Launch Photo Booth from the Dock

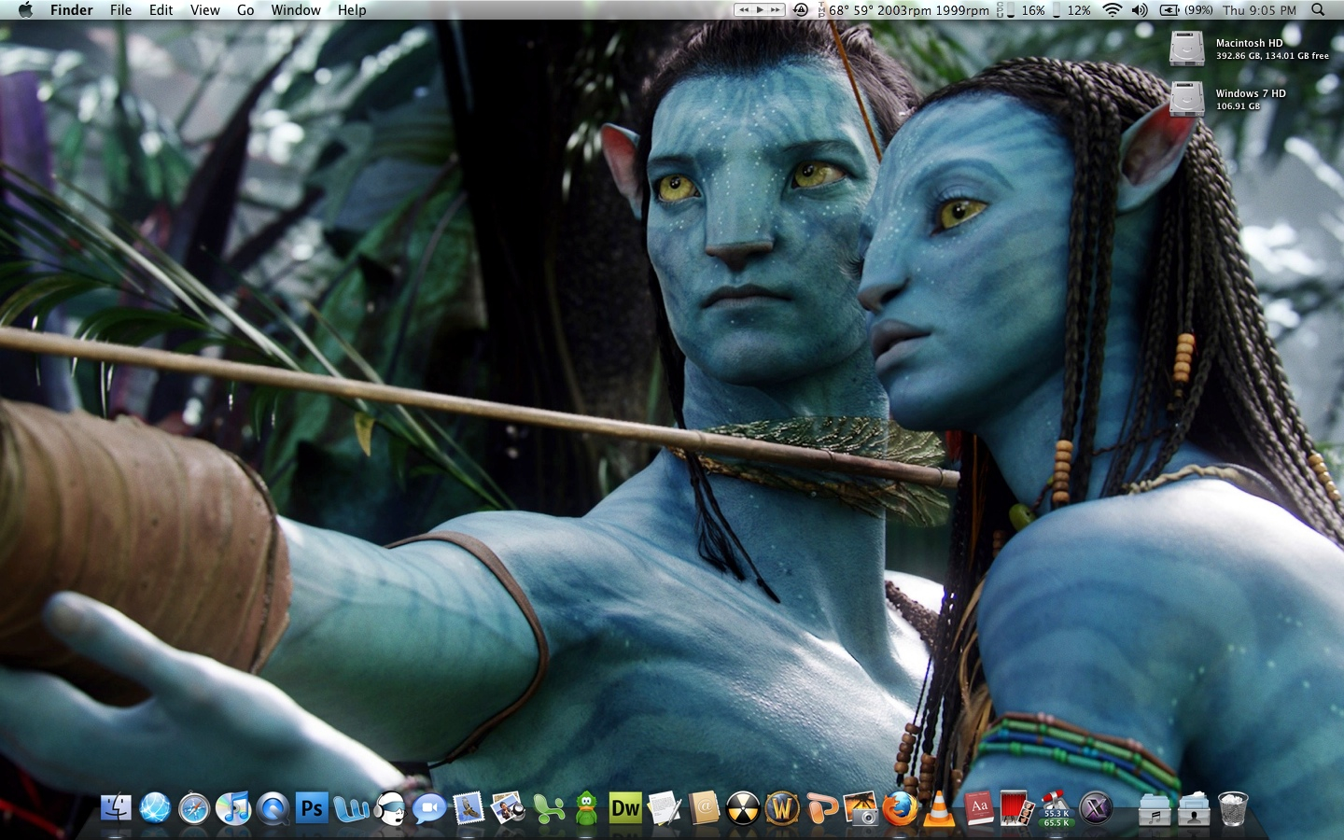tap(1017, 807)
